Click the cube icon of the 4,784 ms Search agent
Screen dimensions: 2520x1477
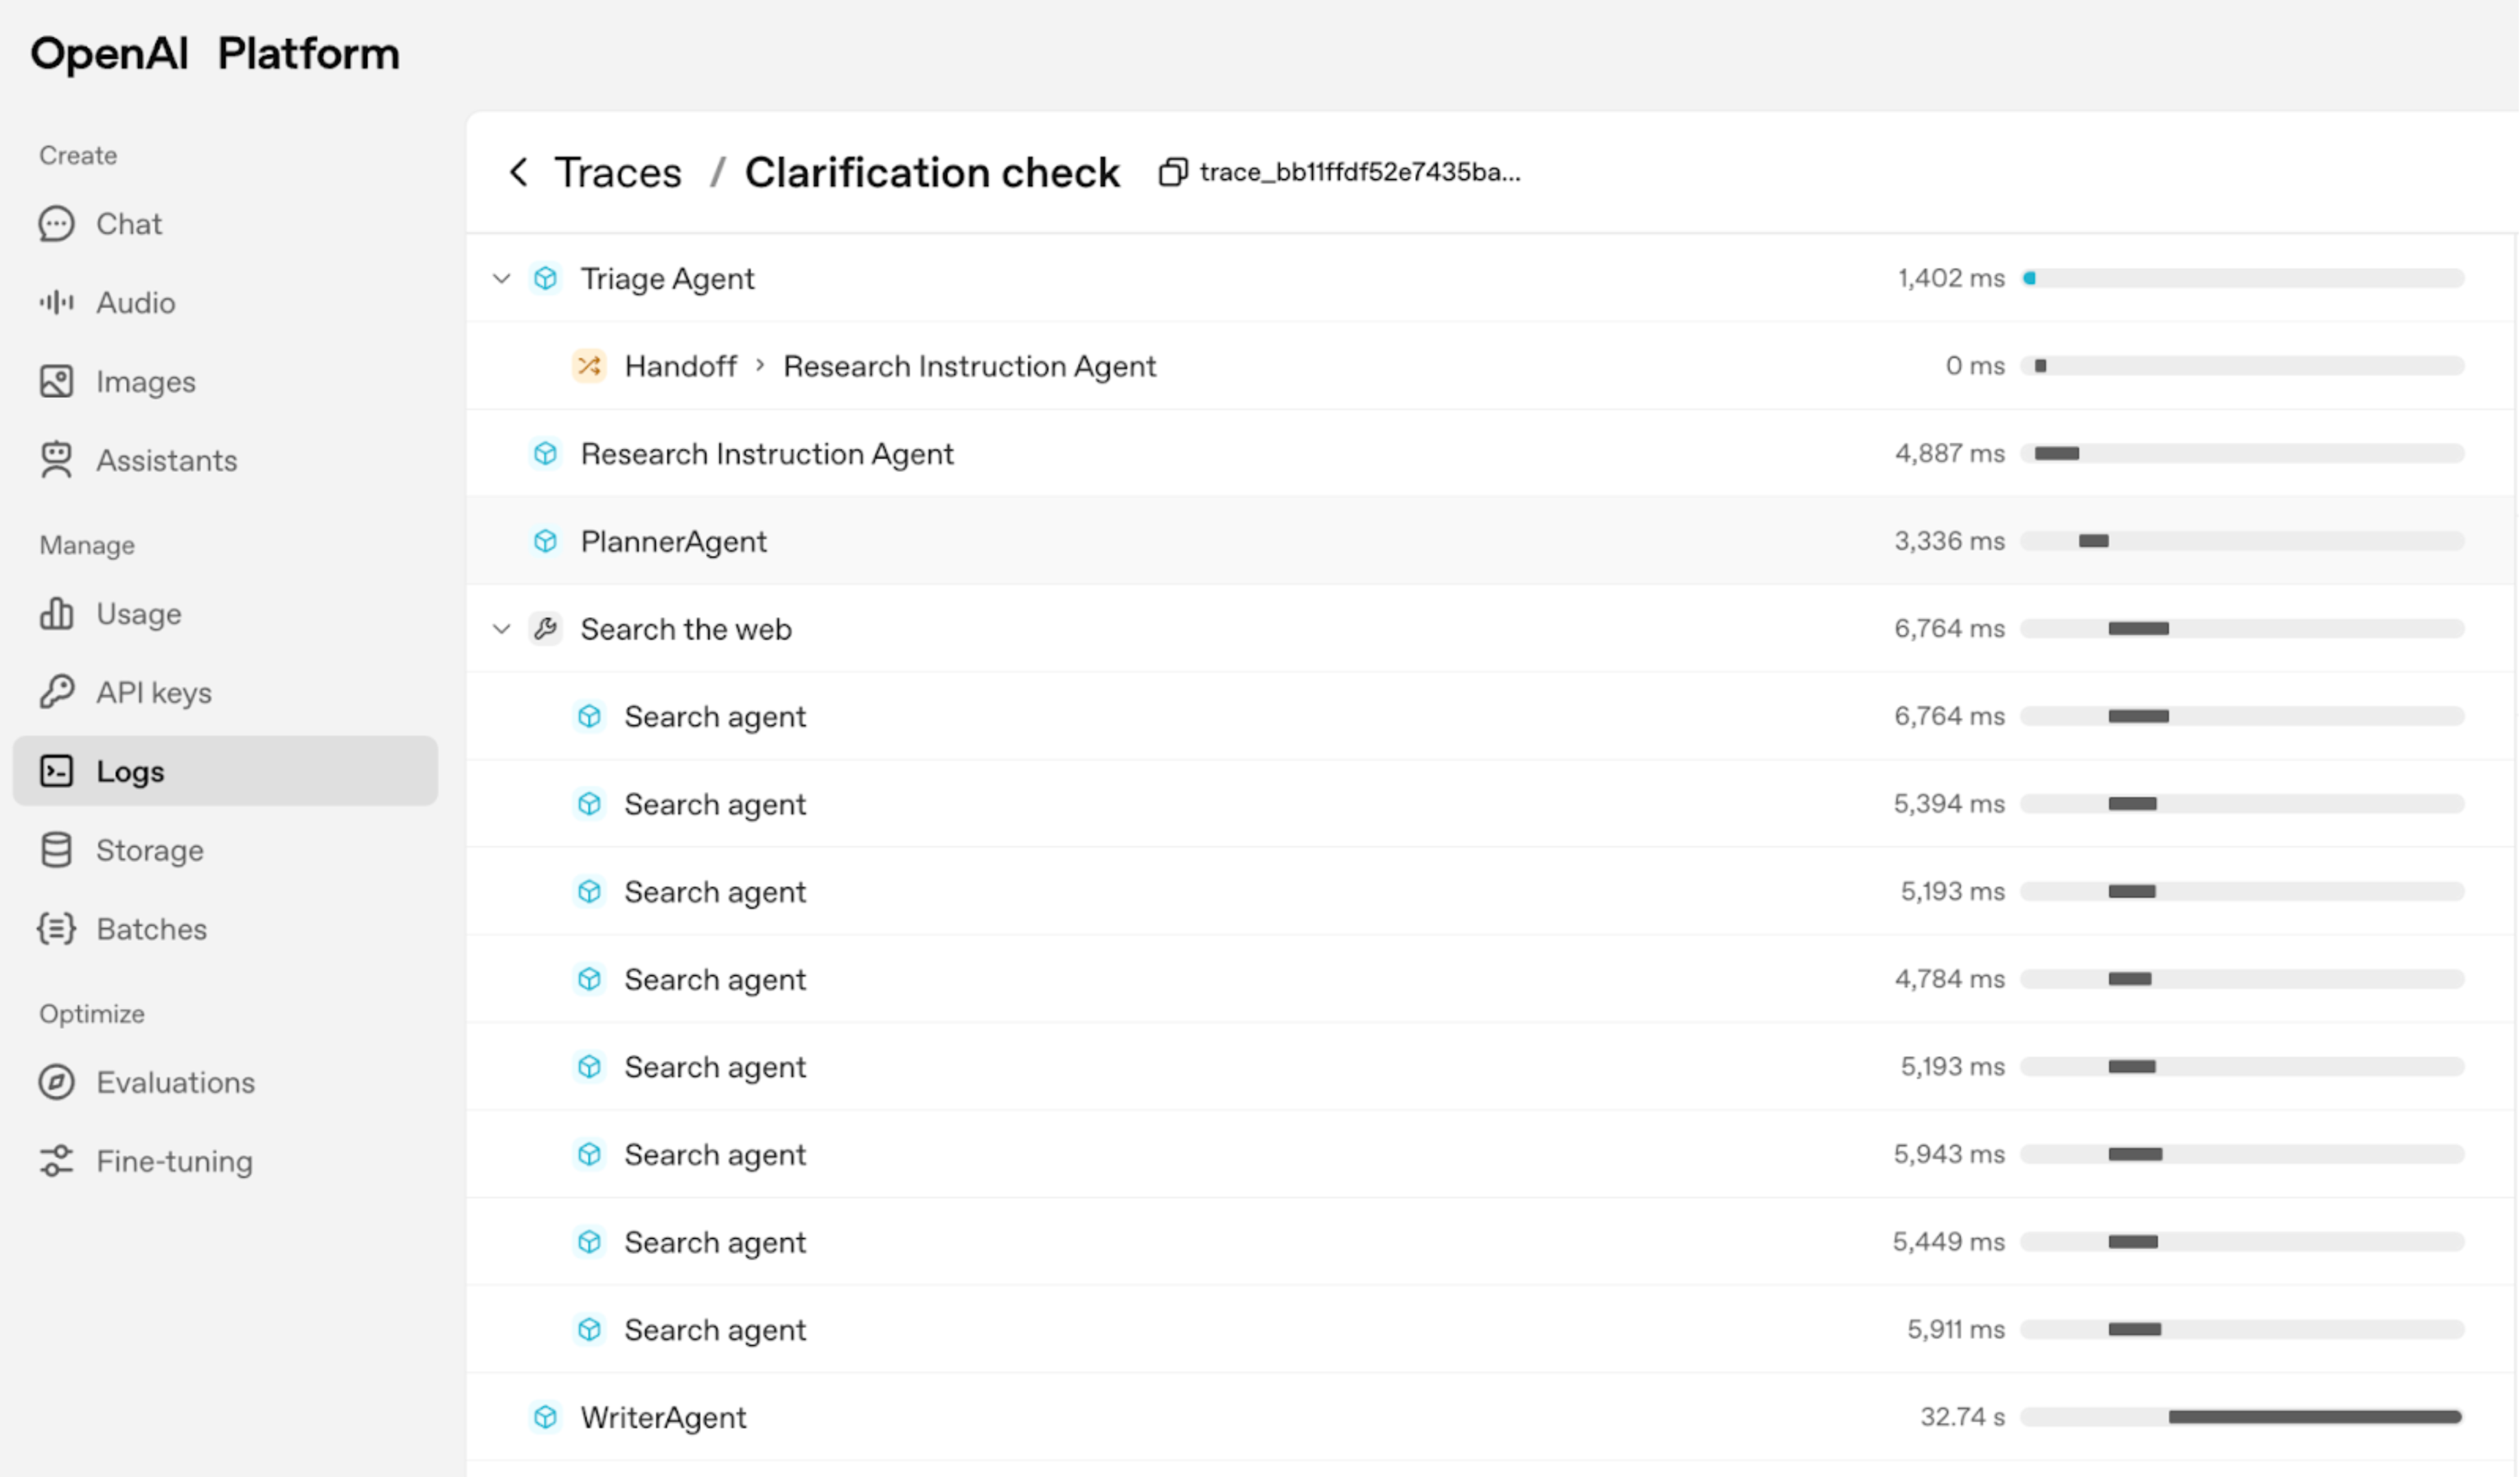coord(590,979)
